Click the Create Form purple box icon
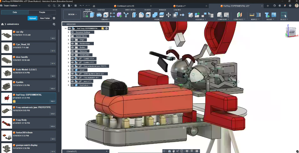Viewport: 299px width, 153px height. click(x=119, y=15)
